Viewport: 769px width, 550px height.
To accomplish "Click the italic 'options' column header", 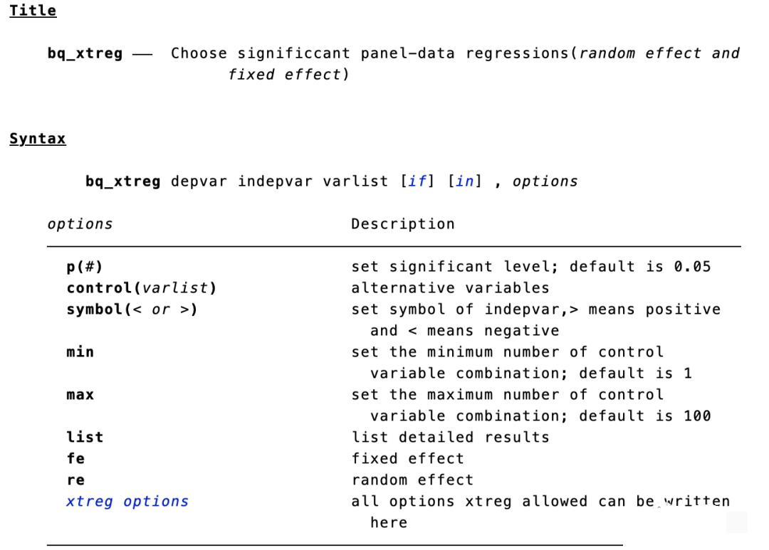I will point(80,224).
